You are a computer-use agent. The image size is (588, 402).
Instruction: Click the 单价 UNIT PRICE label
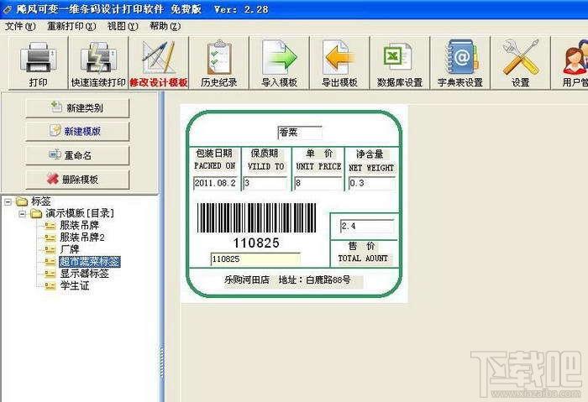click(x=318, y=159)
